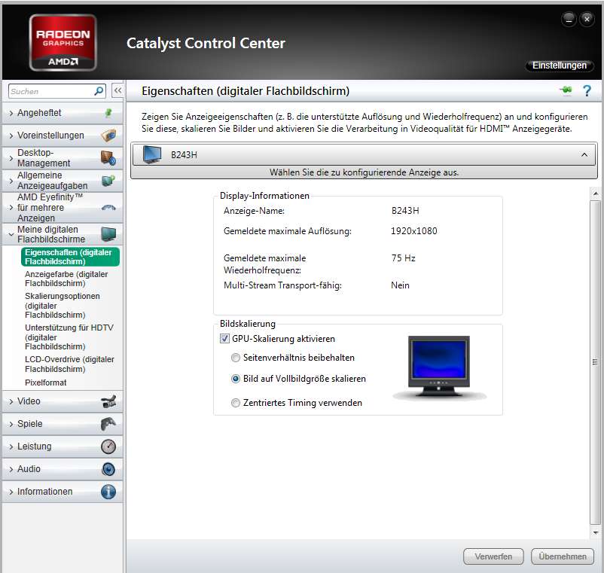This screenshot has height=573, width=604.
Task: Open help with the question mark icon
Action: tap(587, 91)
